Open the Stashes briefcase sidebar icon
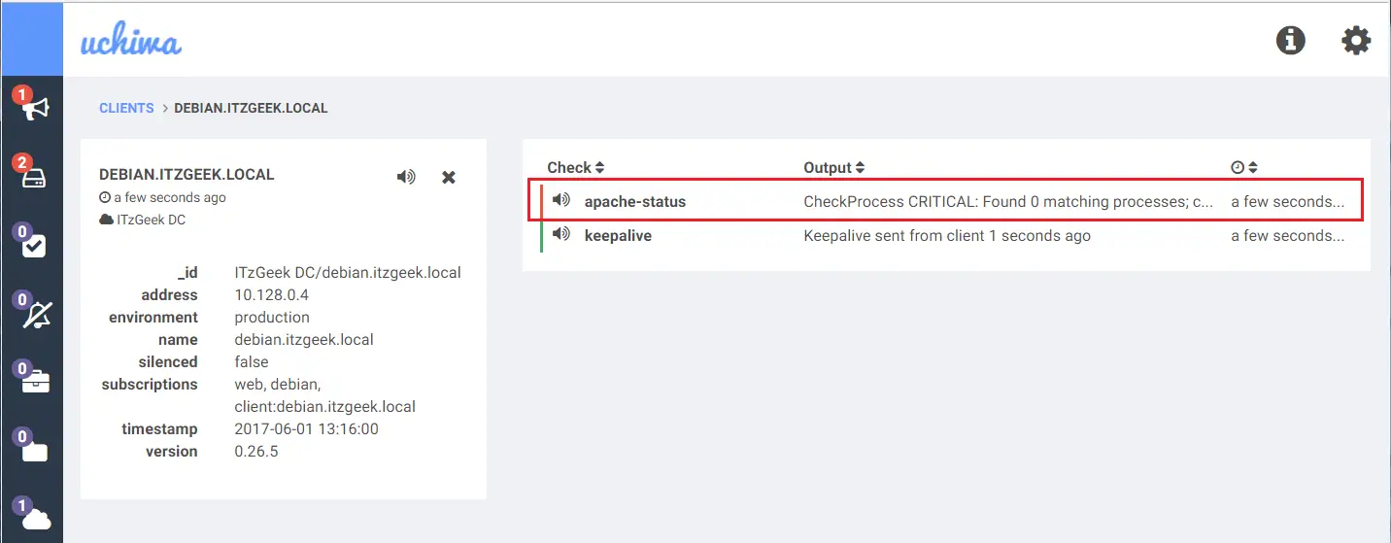 [x=35, y=382]
